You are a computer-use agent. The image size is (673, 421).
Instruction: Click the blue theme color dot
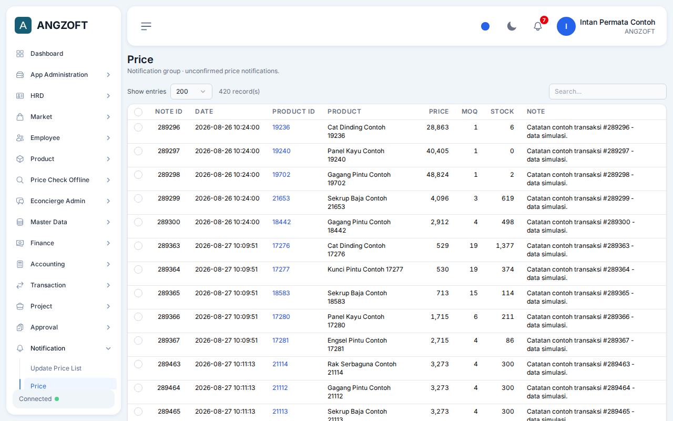485,26
